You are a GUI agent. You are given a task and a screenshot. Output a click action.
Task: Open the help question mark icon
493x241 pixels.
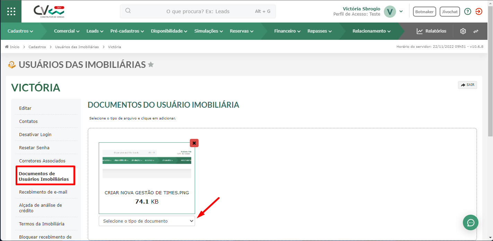(x=468, y=11)
